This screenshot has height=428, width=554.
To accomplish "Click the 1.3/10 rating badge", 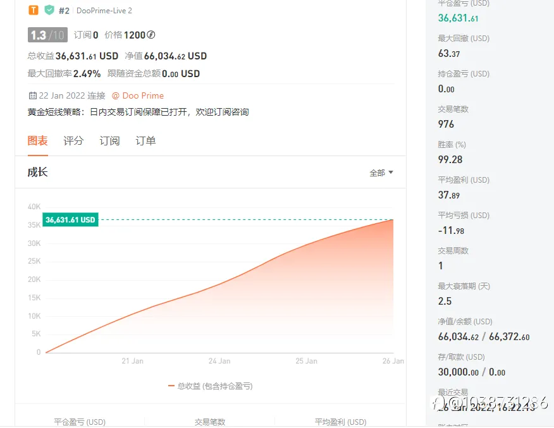I will coord(47,35).
